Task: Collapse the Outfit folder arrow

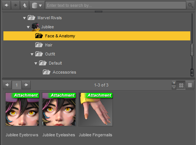Action: [32, 54]
